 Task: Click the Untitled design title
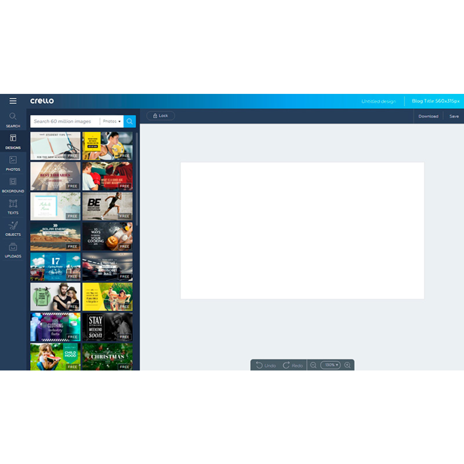pos(378,101)
